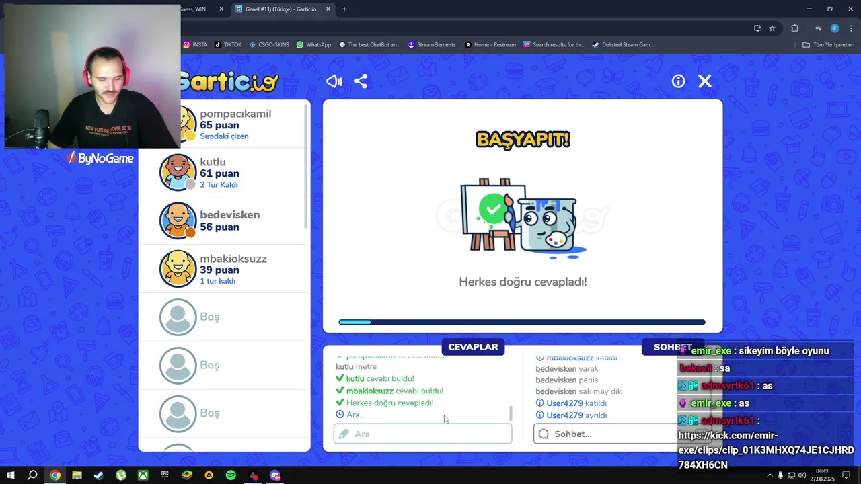Screen dimensions: 861x484
Task: Open the Xbox app from the taskbar
Action: pyautogui.click(x=143, y=475)
